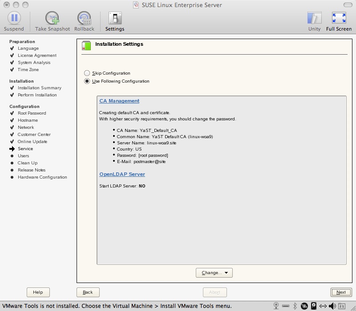The image size is (356, 311).
Task: Open the CA Management link
Action: (x=119, y=101)
